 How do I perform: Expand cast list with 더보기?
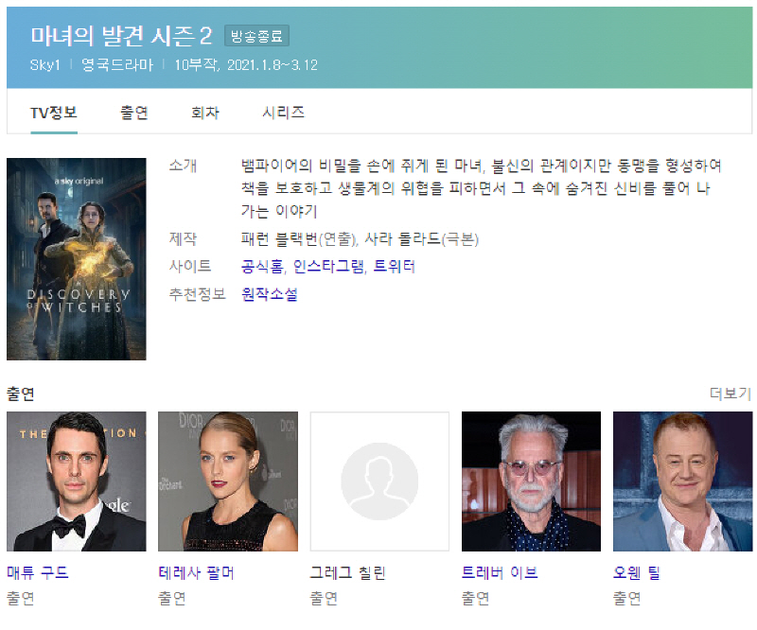click(x=730, y=394)
